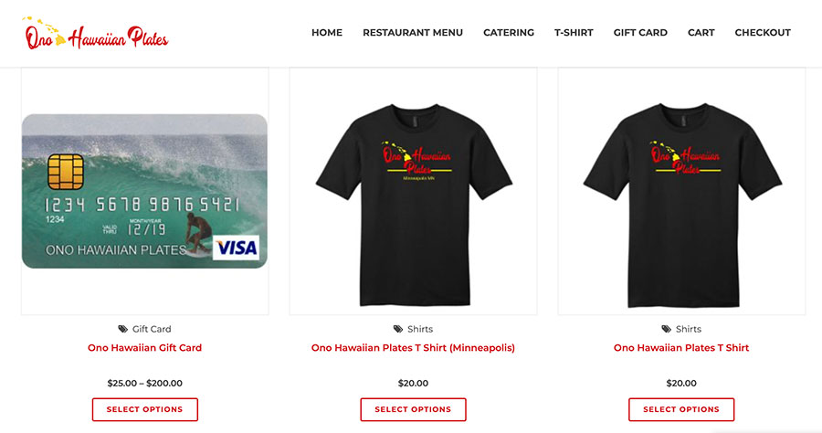Click the tag icon above Ono Hawaiian Plates T Shirt
This screenshot has width=822, height=433.
point(667,329)
